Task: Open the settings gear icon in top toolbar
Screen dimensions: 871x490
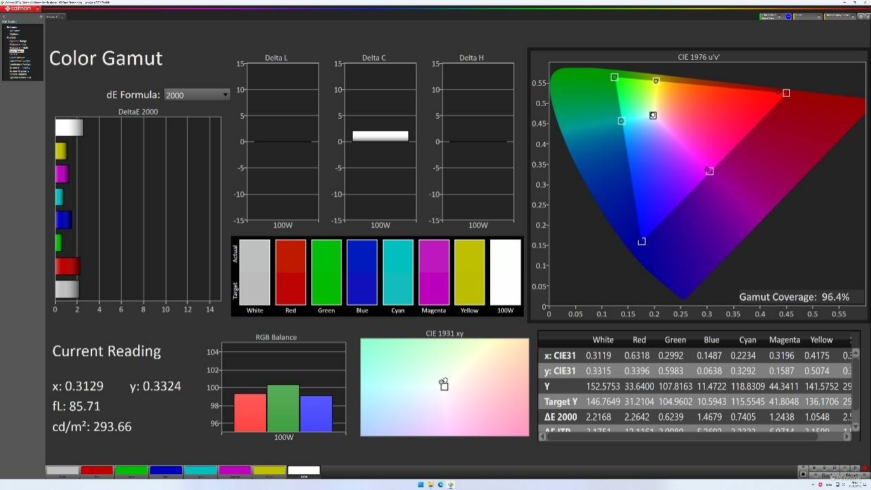Action: (x=862, y=16)
